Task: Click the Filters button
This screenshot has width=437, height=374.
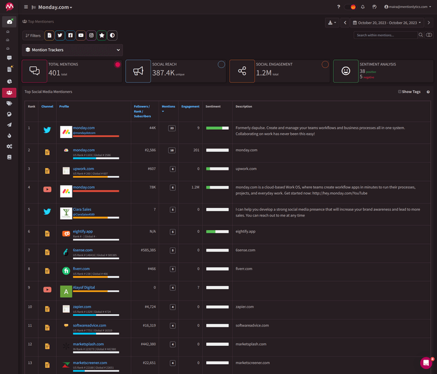Action: pos(33,36)
